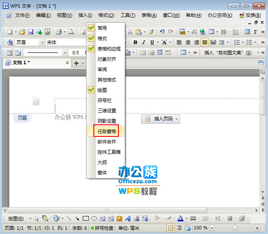Viewport: 268px width, 234px height.
Task: Choose 任务窗格 from the toolbar menu
Action: point(106,131)
